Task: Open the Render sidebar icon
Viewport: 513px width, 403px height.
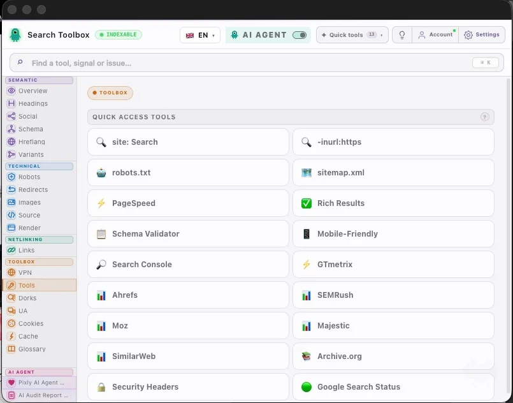Action: click(11, 228)
